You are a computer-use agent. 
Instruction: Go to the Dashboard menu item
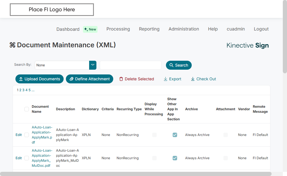(68, 29)
